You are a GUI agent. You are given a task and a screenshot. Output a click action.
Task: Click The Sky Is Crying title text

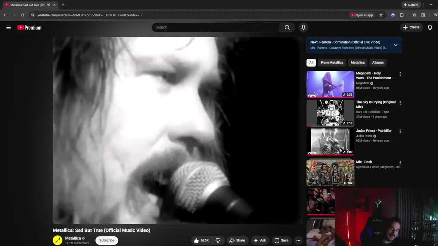click(376, 104)
